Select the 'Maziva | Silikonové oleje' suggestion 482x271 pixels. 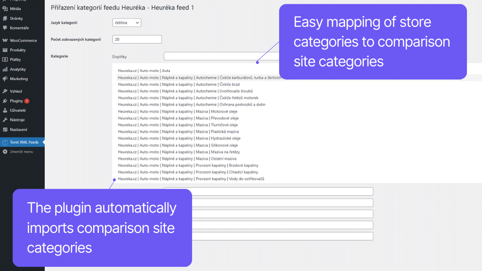177,145
